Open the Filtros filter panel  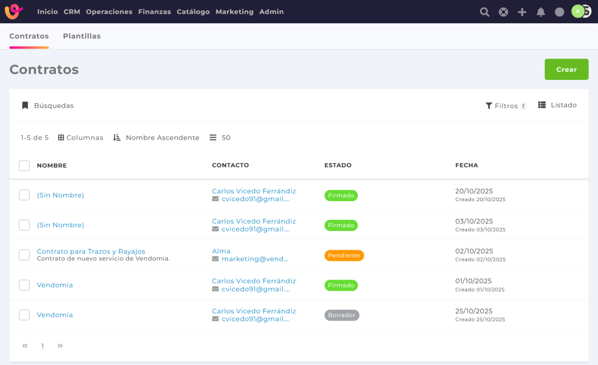click(505, 106)
